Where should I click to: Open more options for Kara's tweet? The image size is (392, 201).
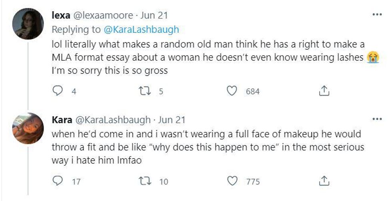[x=377, y=119]
